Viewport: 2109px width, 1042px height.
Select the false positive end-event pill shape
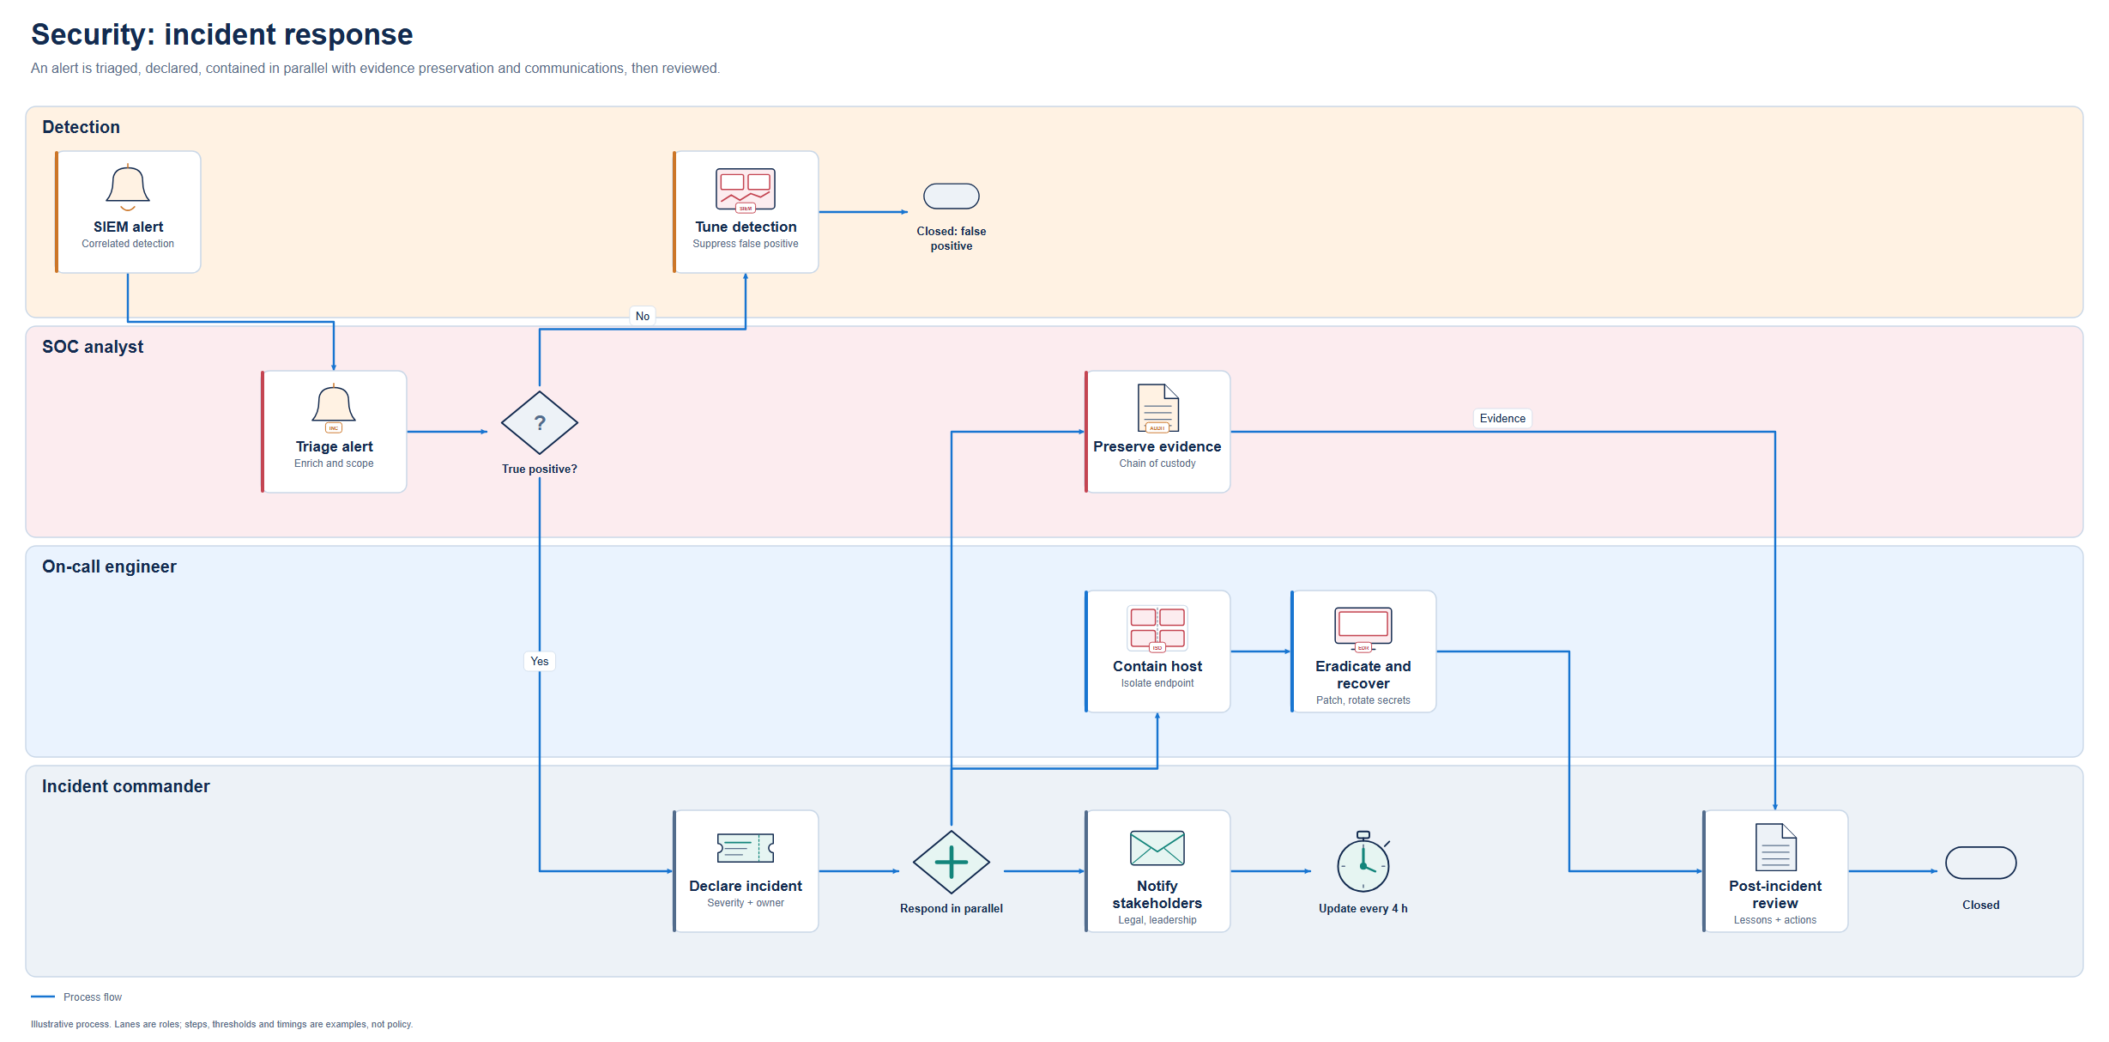coord(952,197)
